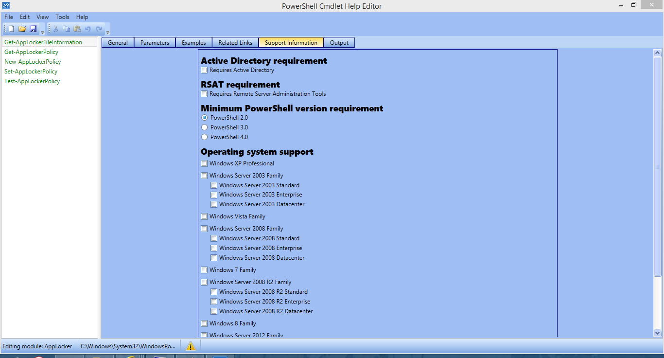Viewport: 664px width, 358px height.
Task: Click the Redo arrow icon
Action: click(99, 29)
